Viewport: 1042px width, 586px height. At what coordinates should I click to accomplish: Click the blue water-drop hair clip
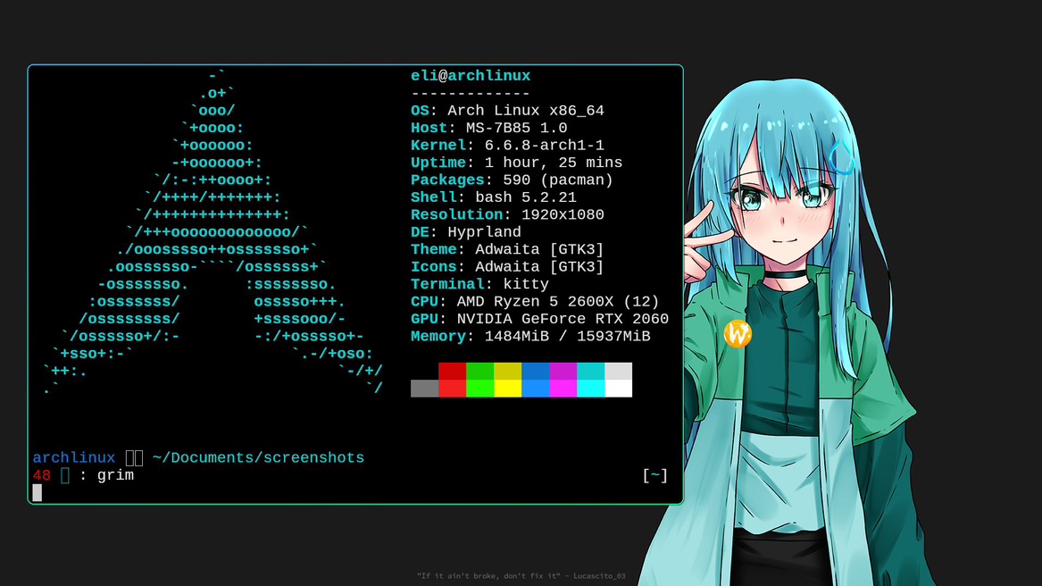841,156
